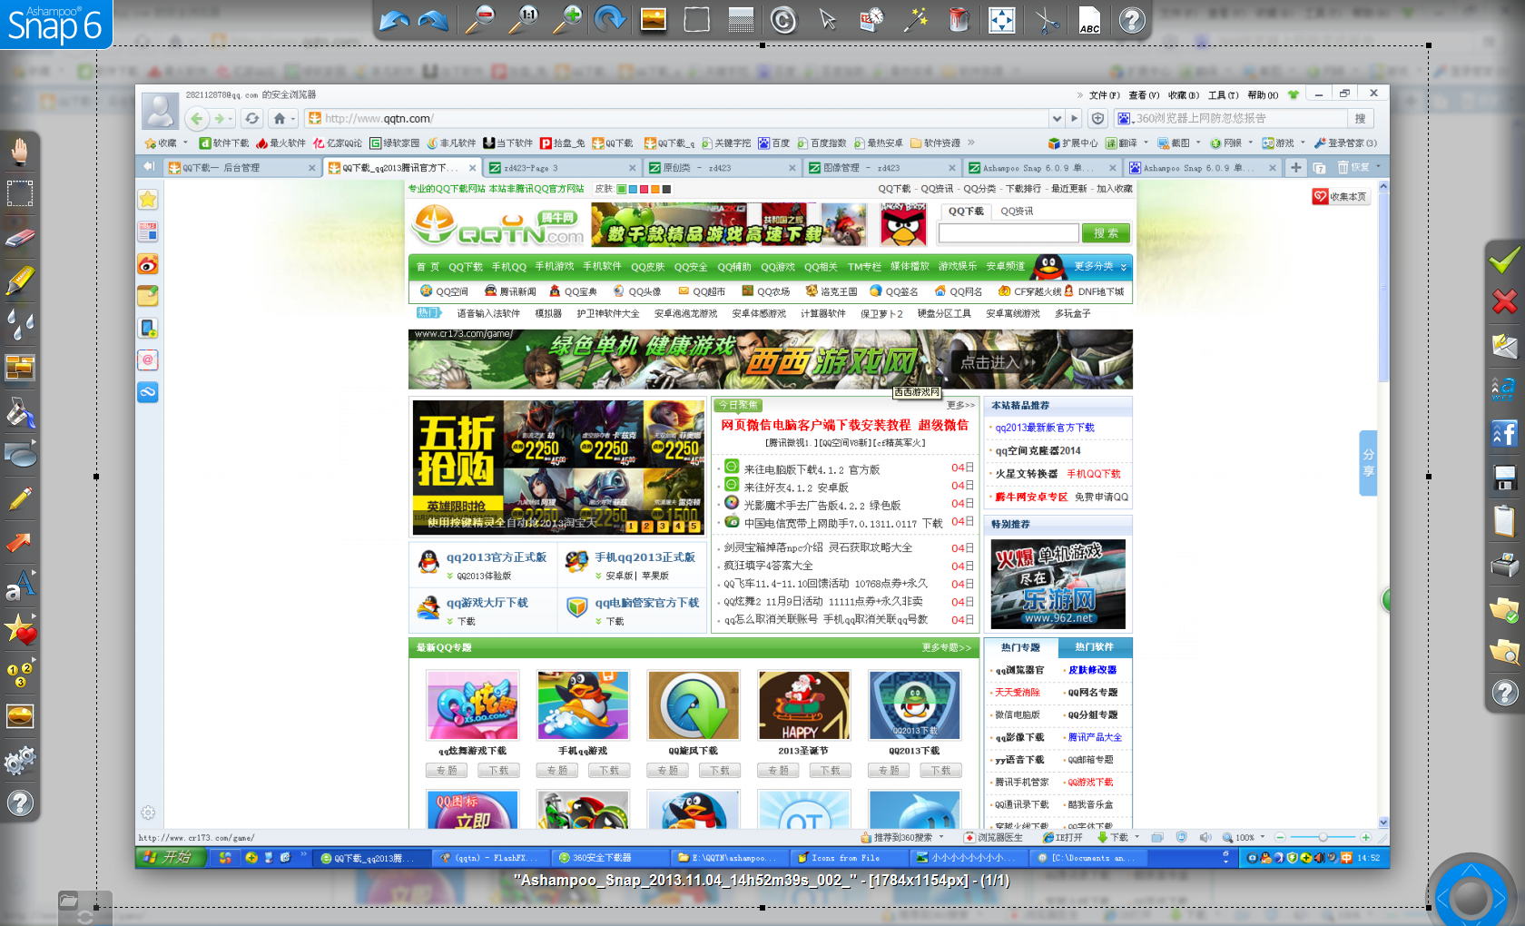The height and width of the screenshot is (926, 1525).
Task: Open the resize canvas tool
Action: pos(1002,19)
